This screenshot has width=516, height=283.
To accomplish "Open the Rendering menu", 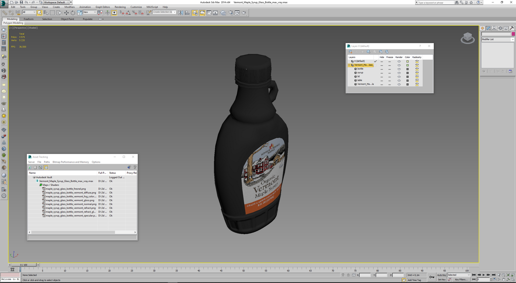I will [x=120, y=7].
